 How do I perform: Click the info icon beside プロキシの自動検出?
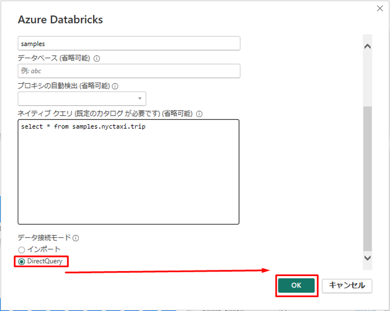pos(115,86)
